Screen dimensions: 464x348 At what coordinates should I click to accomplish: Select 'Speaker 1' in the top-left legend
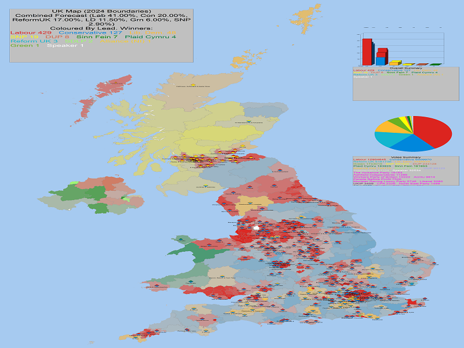click(65, 45)
